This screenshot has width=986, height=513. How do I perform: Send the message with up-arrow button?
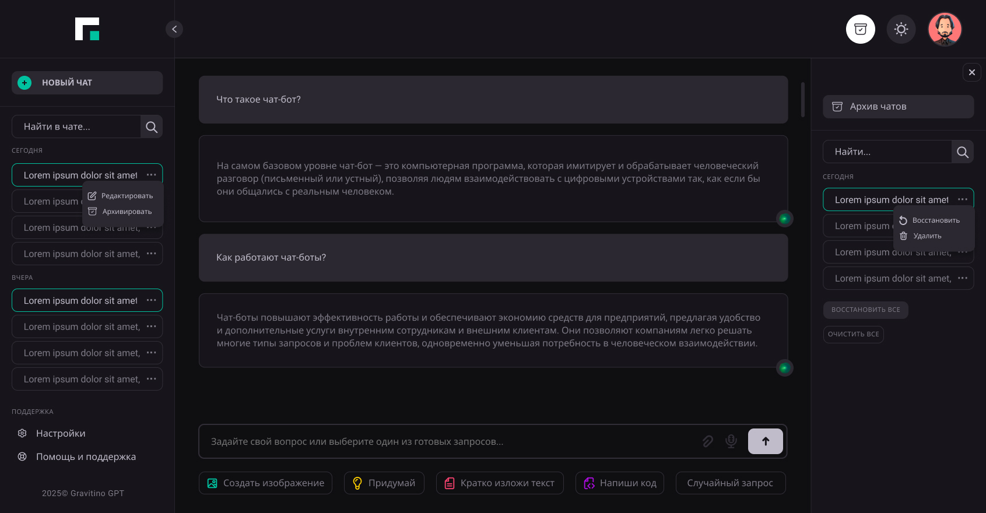coord(765,441)
